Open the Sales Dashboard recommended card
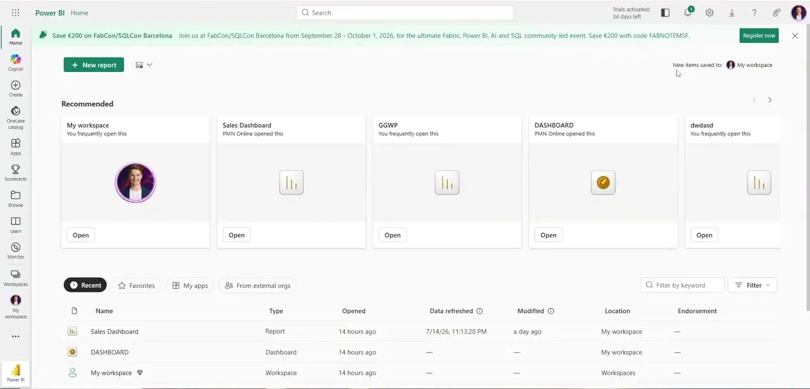Screen dimensions: 810x389 237,235
